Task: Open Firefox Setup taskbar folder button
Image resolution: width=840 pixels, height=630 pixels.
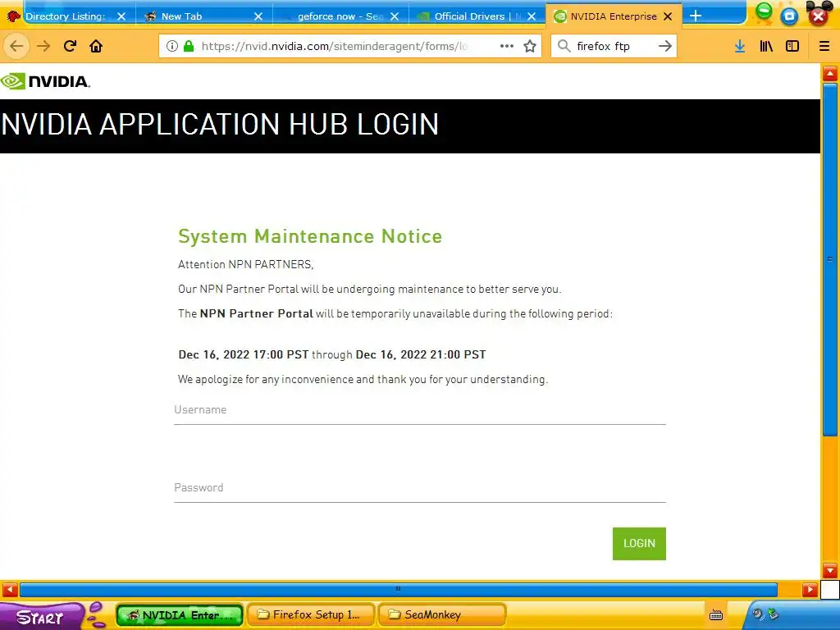Action: (x=311, y=615)
